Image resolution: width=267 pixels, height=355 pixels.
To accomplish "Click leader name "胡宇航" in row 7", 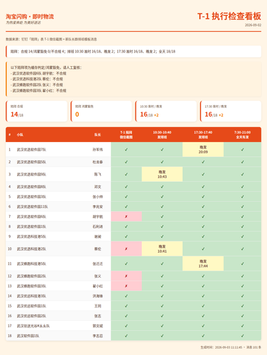I will (98, 217).
